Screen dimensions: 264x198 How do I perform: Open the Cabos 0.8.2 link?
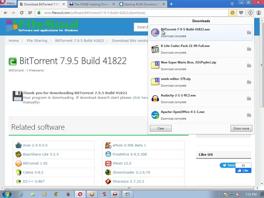pos(33,172)
